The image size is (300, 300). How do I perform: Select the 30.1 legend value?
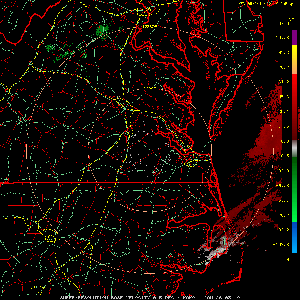click(284, 112)
